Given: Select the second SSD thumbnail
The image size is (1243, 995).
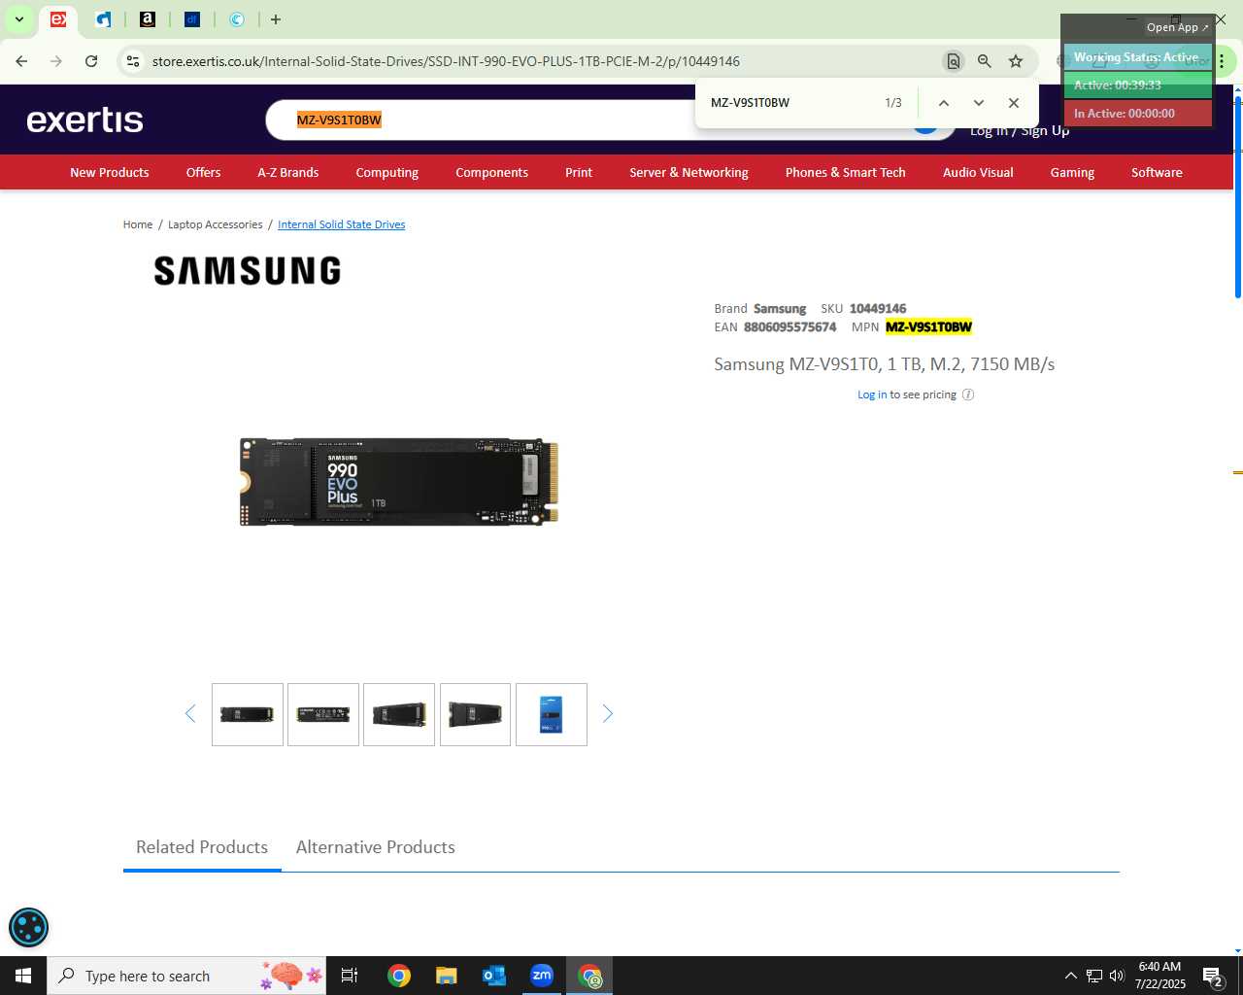Looking at the screenshot, I should 323,714.
